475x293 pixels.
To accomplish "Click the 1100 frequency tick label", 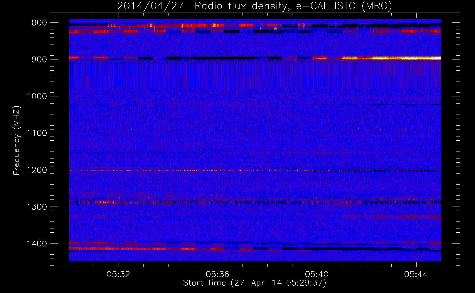I will [37, 133].
